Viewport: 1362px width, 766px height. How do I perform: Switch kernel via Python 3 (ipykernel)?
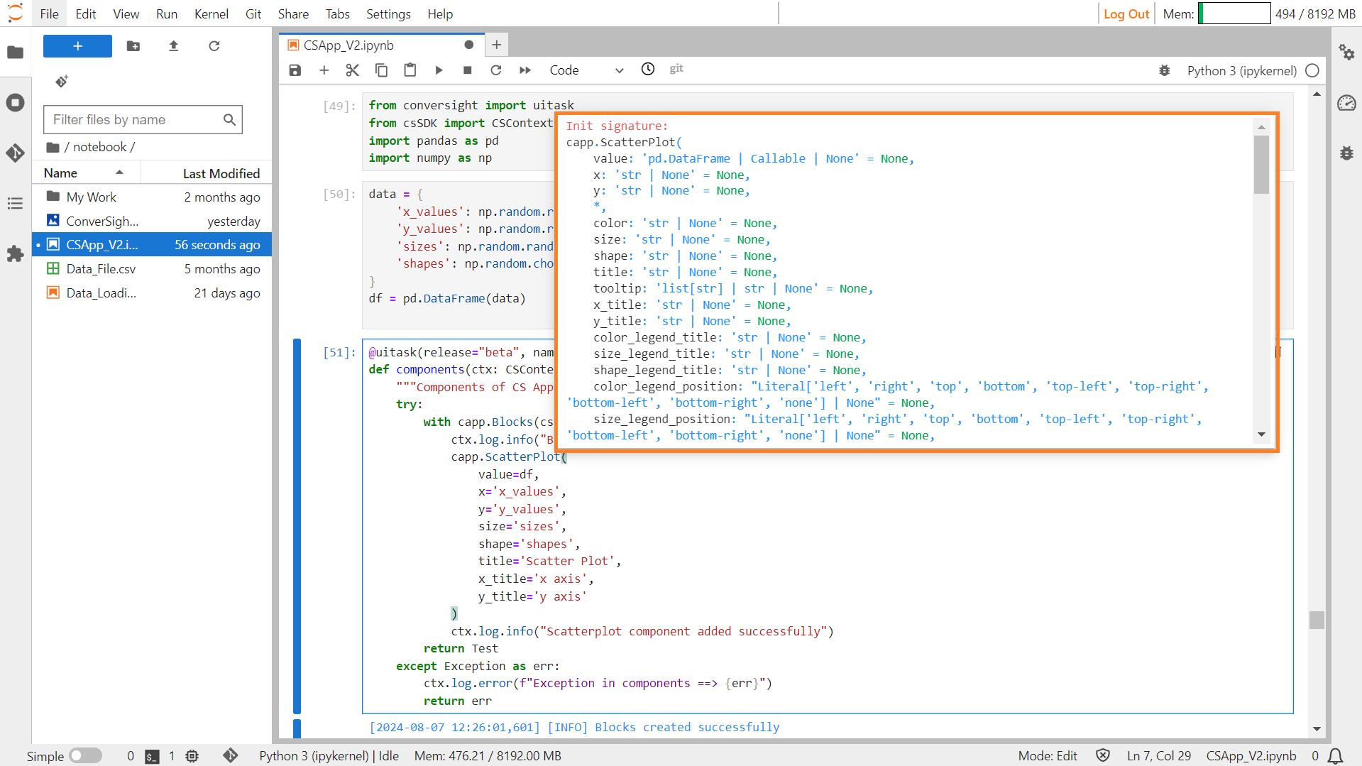pyautogui.click(x=1242, y=70)
